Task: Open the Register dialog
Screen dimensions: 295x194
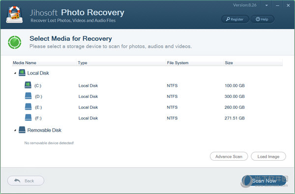Action: [x=235, y=19]
